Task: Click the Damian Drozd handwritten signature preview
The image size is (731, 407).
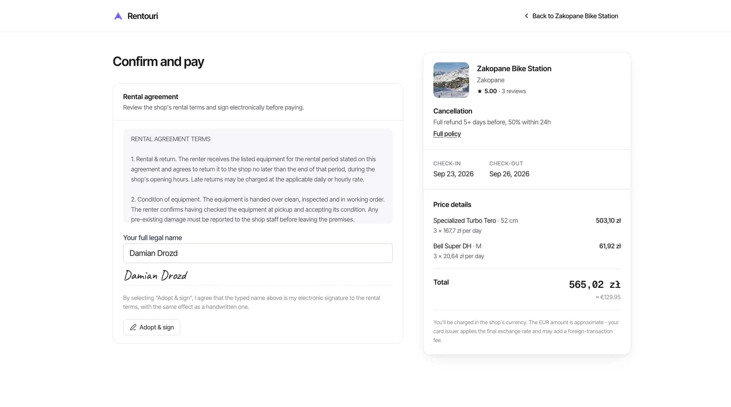Action: 155,276
